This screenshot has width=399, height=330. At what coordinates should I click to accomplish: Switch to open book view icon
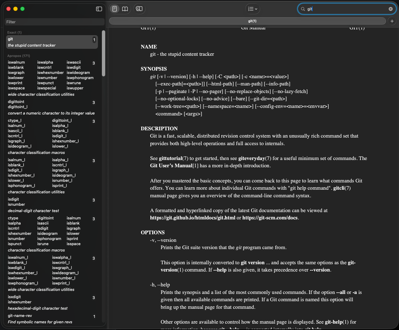pos(125,9)
